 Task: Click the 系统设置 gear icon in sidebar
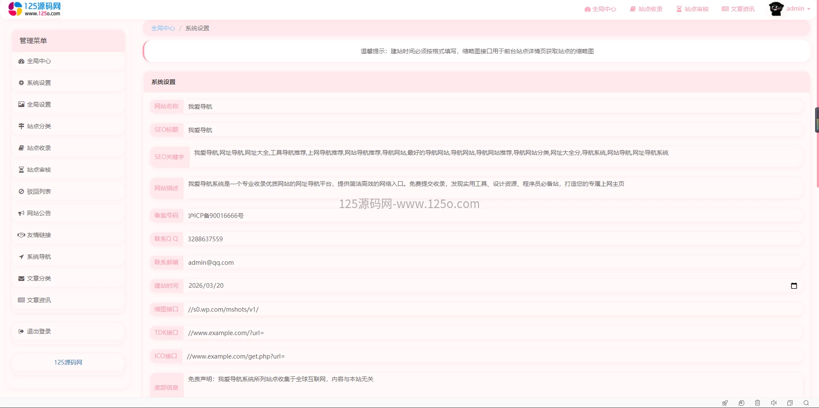tap(21, 83)
